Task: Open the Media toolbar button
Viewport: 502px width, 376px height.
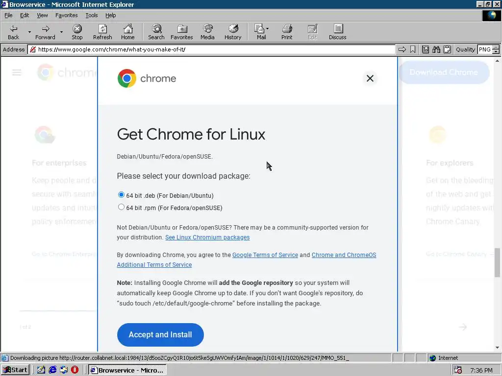Action: pos(207,32)
